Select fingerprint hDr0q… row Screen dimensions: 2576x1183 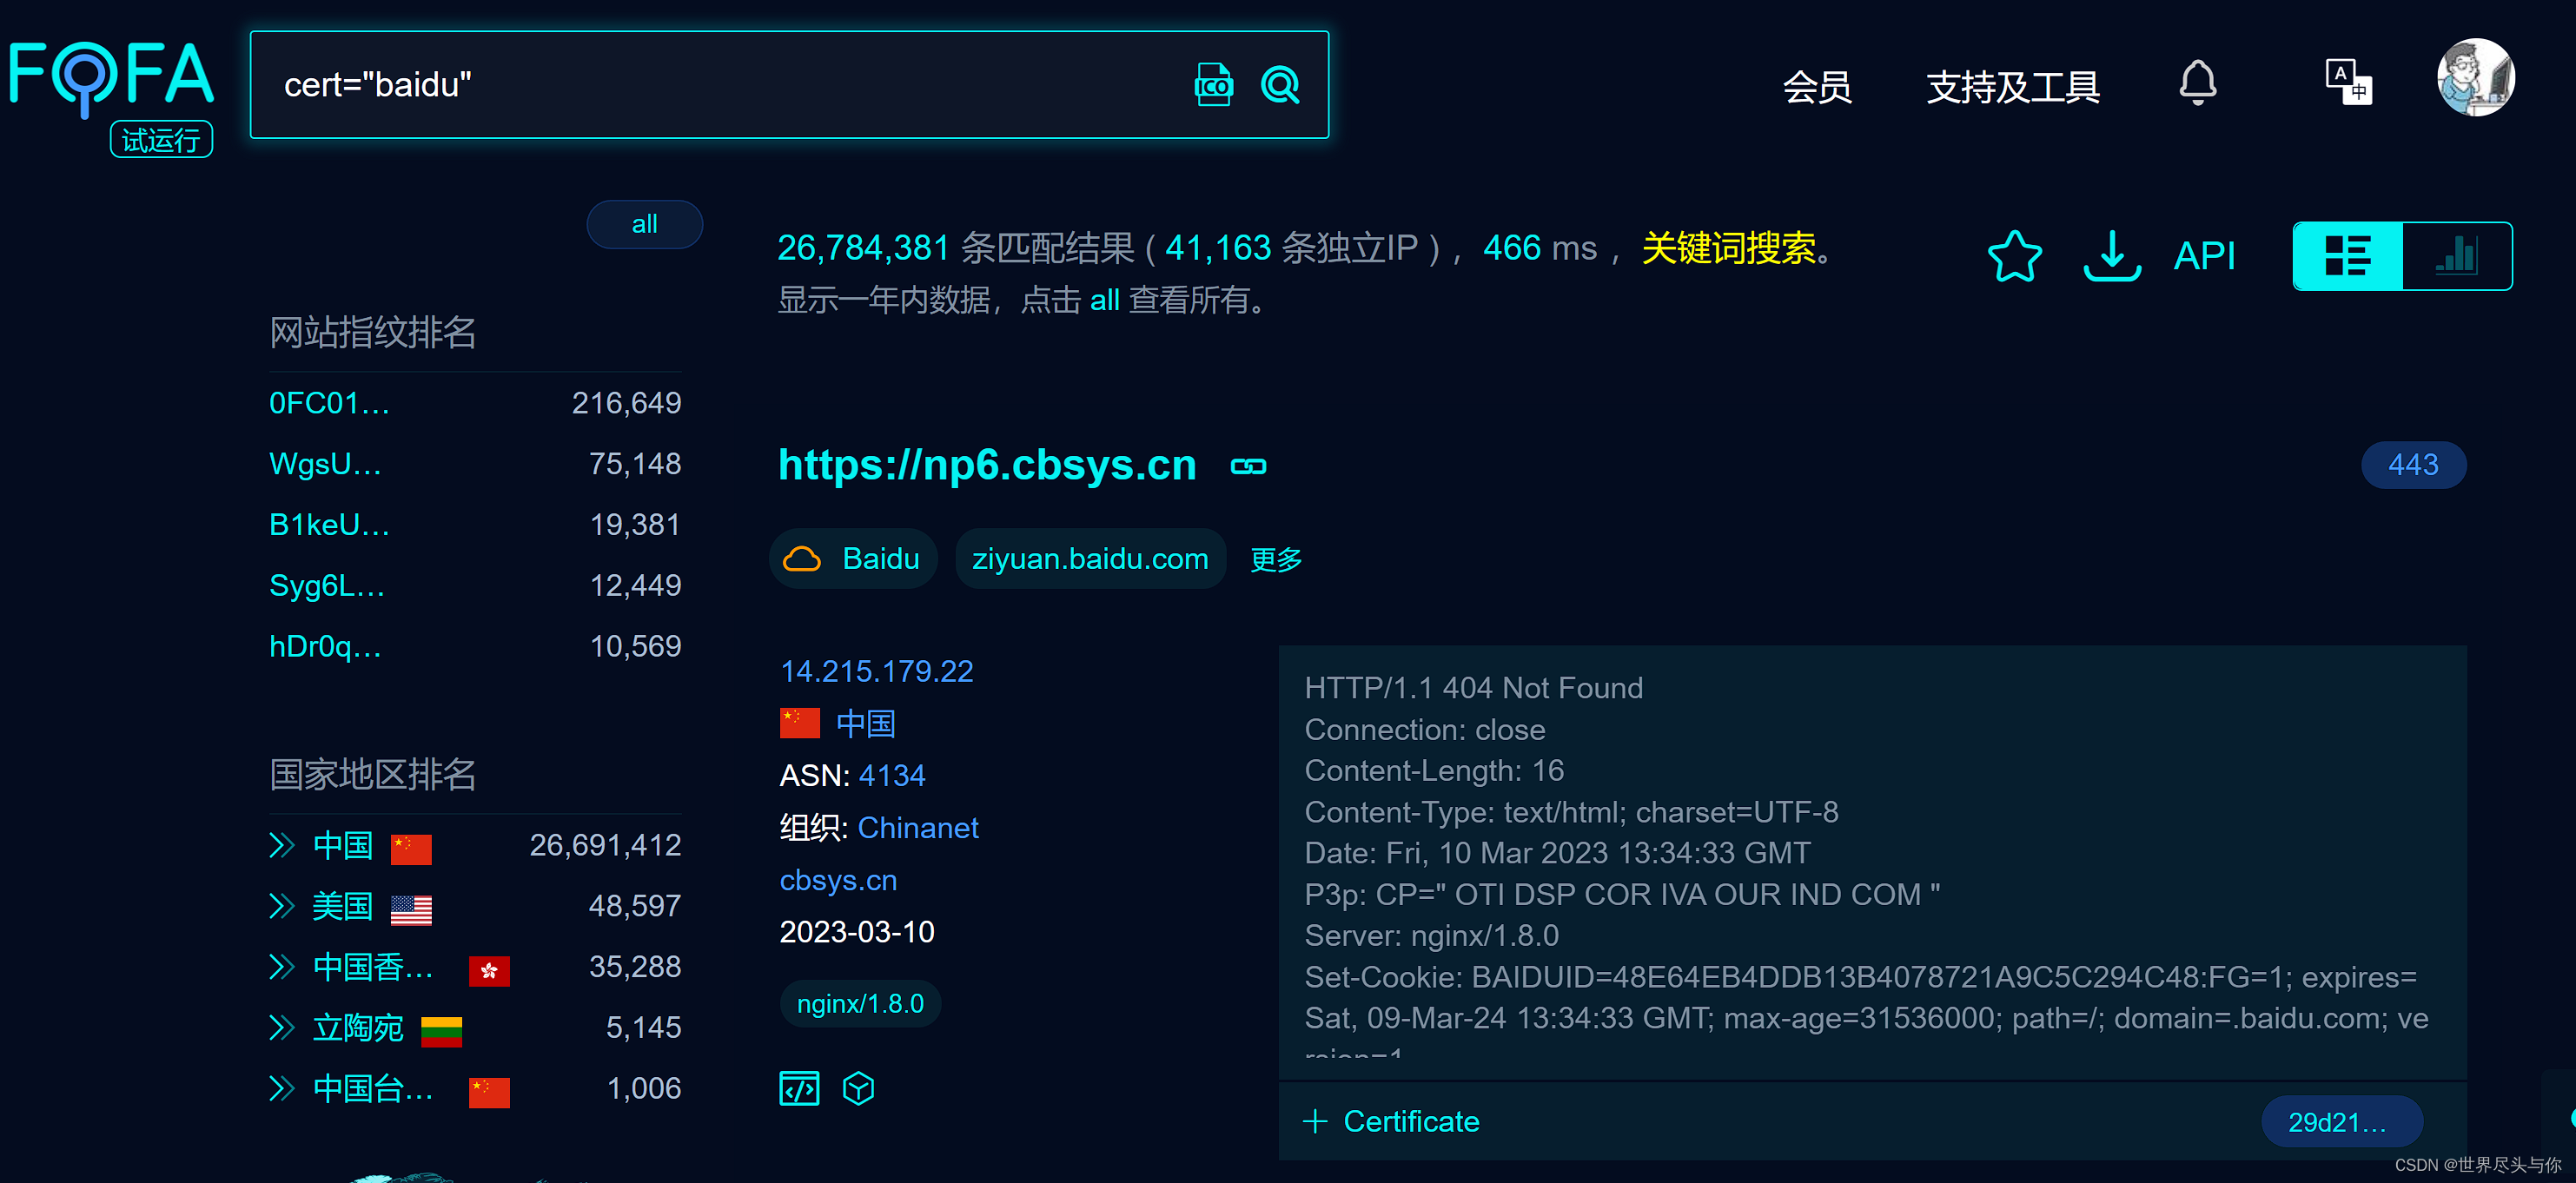[475, 646]
